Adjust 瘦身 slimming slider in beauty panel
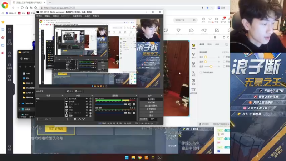This screenshot has width=286, height=161. 212,67
